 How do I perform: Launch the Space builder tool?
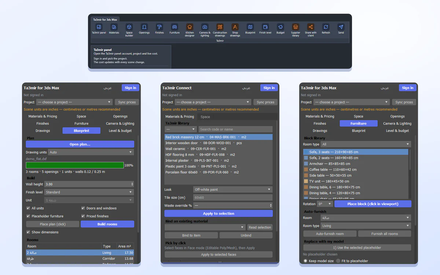[129, 27]
